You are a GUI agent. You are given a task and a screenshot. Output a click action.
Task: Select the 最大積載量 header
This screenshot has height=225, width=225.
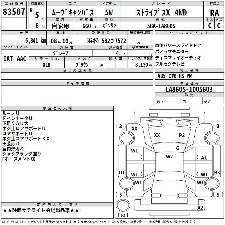click(140, 47)
